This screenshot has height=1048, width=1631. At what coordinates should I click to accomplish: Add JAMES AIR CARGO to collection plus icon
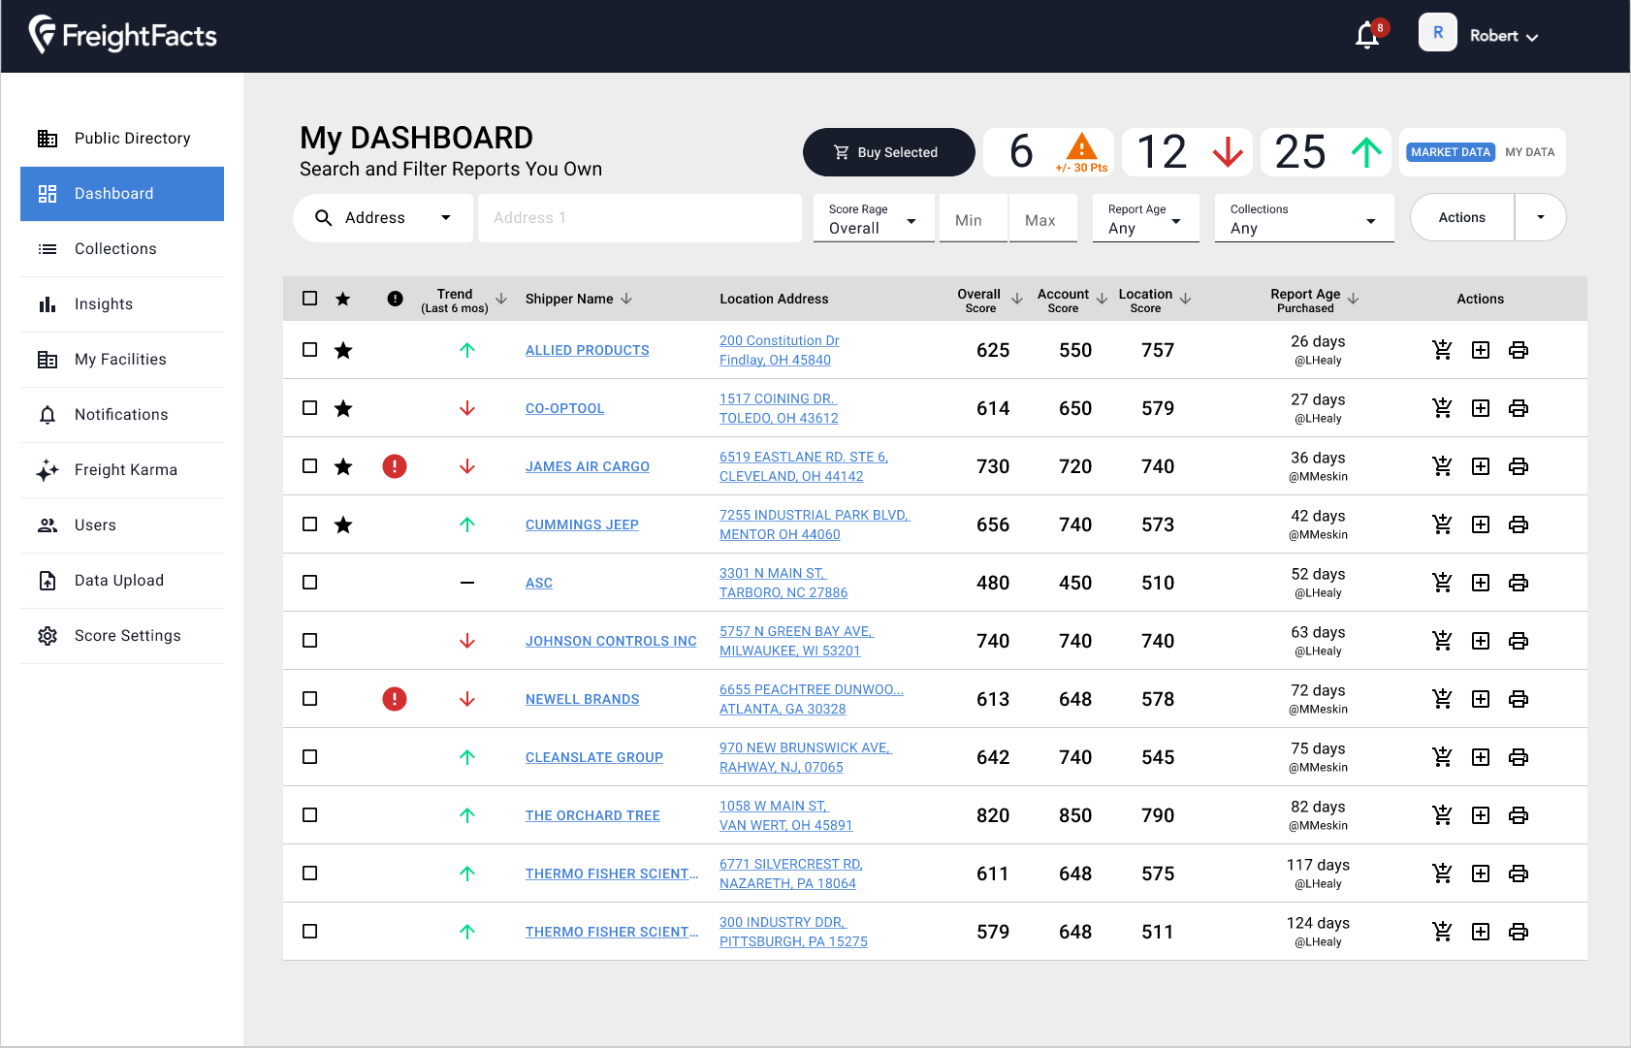1480,466
